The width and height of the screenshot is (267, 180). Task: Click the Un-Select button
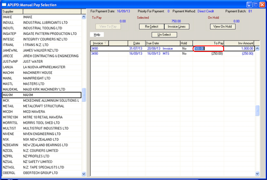tap(164, 35)
